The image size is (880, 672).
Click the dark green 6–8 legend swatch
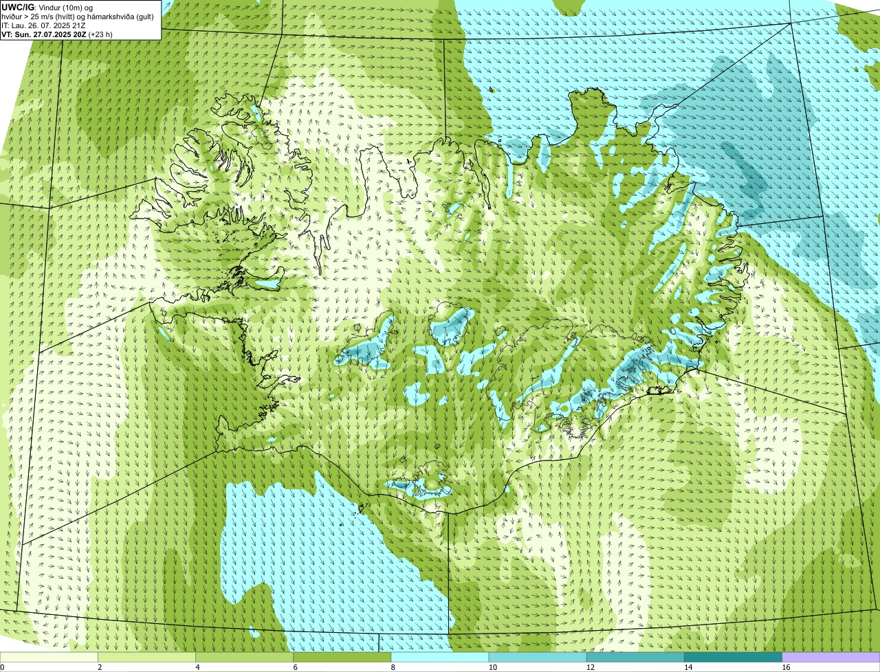(342, 657)
